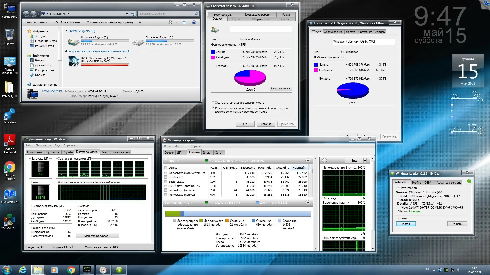This screenshot has height=275, width=490.
Task: Select the DVD RW drive (E:) item
Action: (99, 61)
